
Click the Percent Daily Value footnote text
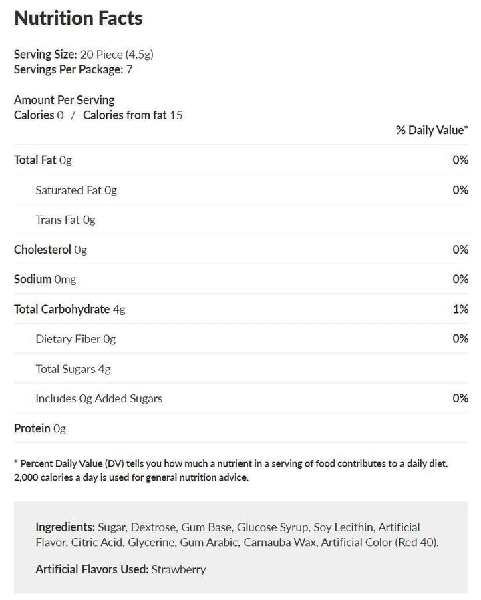(230, 470)
